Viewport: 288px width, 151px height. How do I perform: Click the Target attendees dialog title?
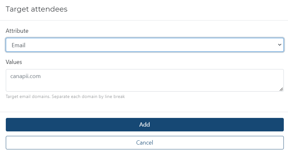[x=36, y=9]
